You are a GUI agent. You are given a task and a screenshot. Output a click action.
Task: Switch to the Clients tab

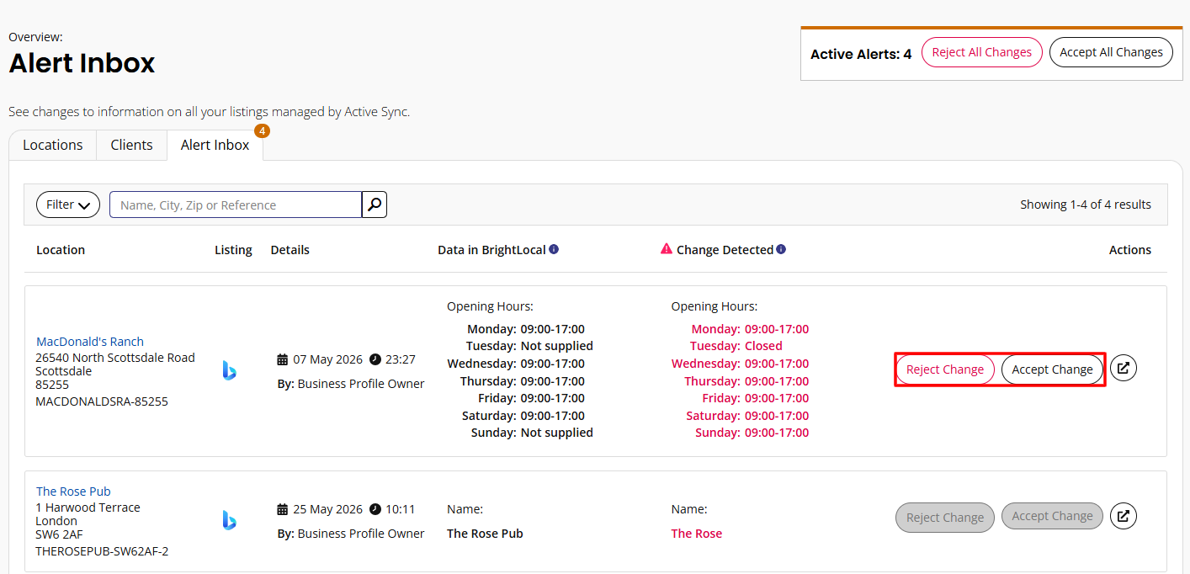point(132,145)
